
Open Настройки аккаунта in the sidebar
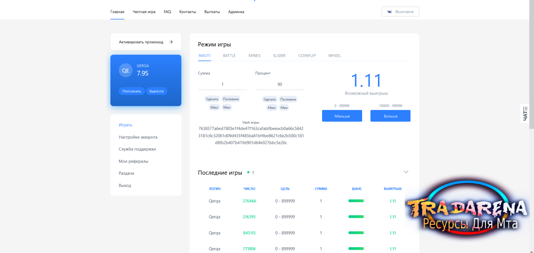click(138, 137)
